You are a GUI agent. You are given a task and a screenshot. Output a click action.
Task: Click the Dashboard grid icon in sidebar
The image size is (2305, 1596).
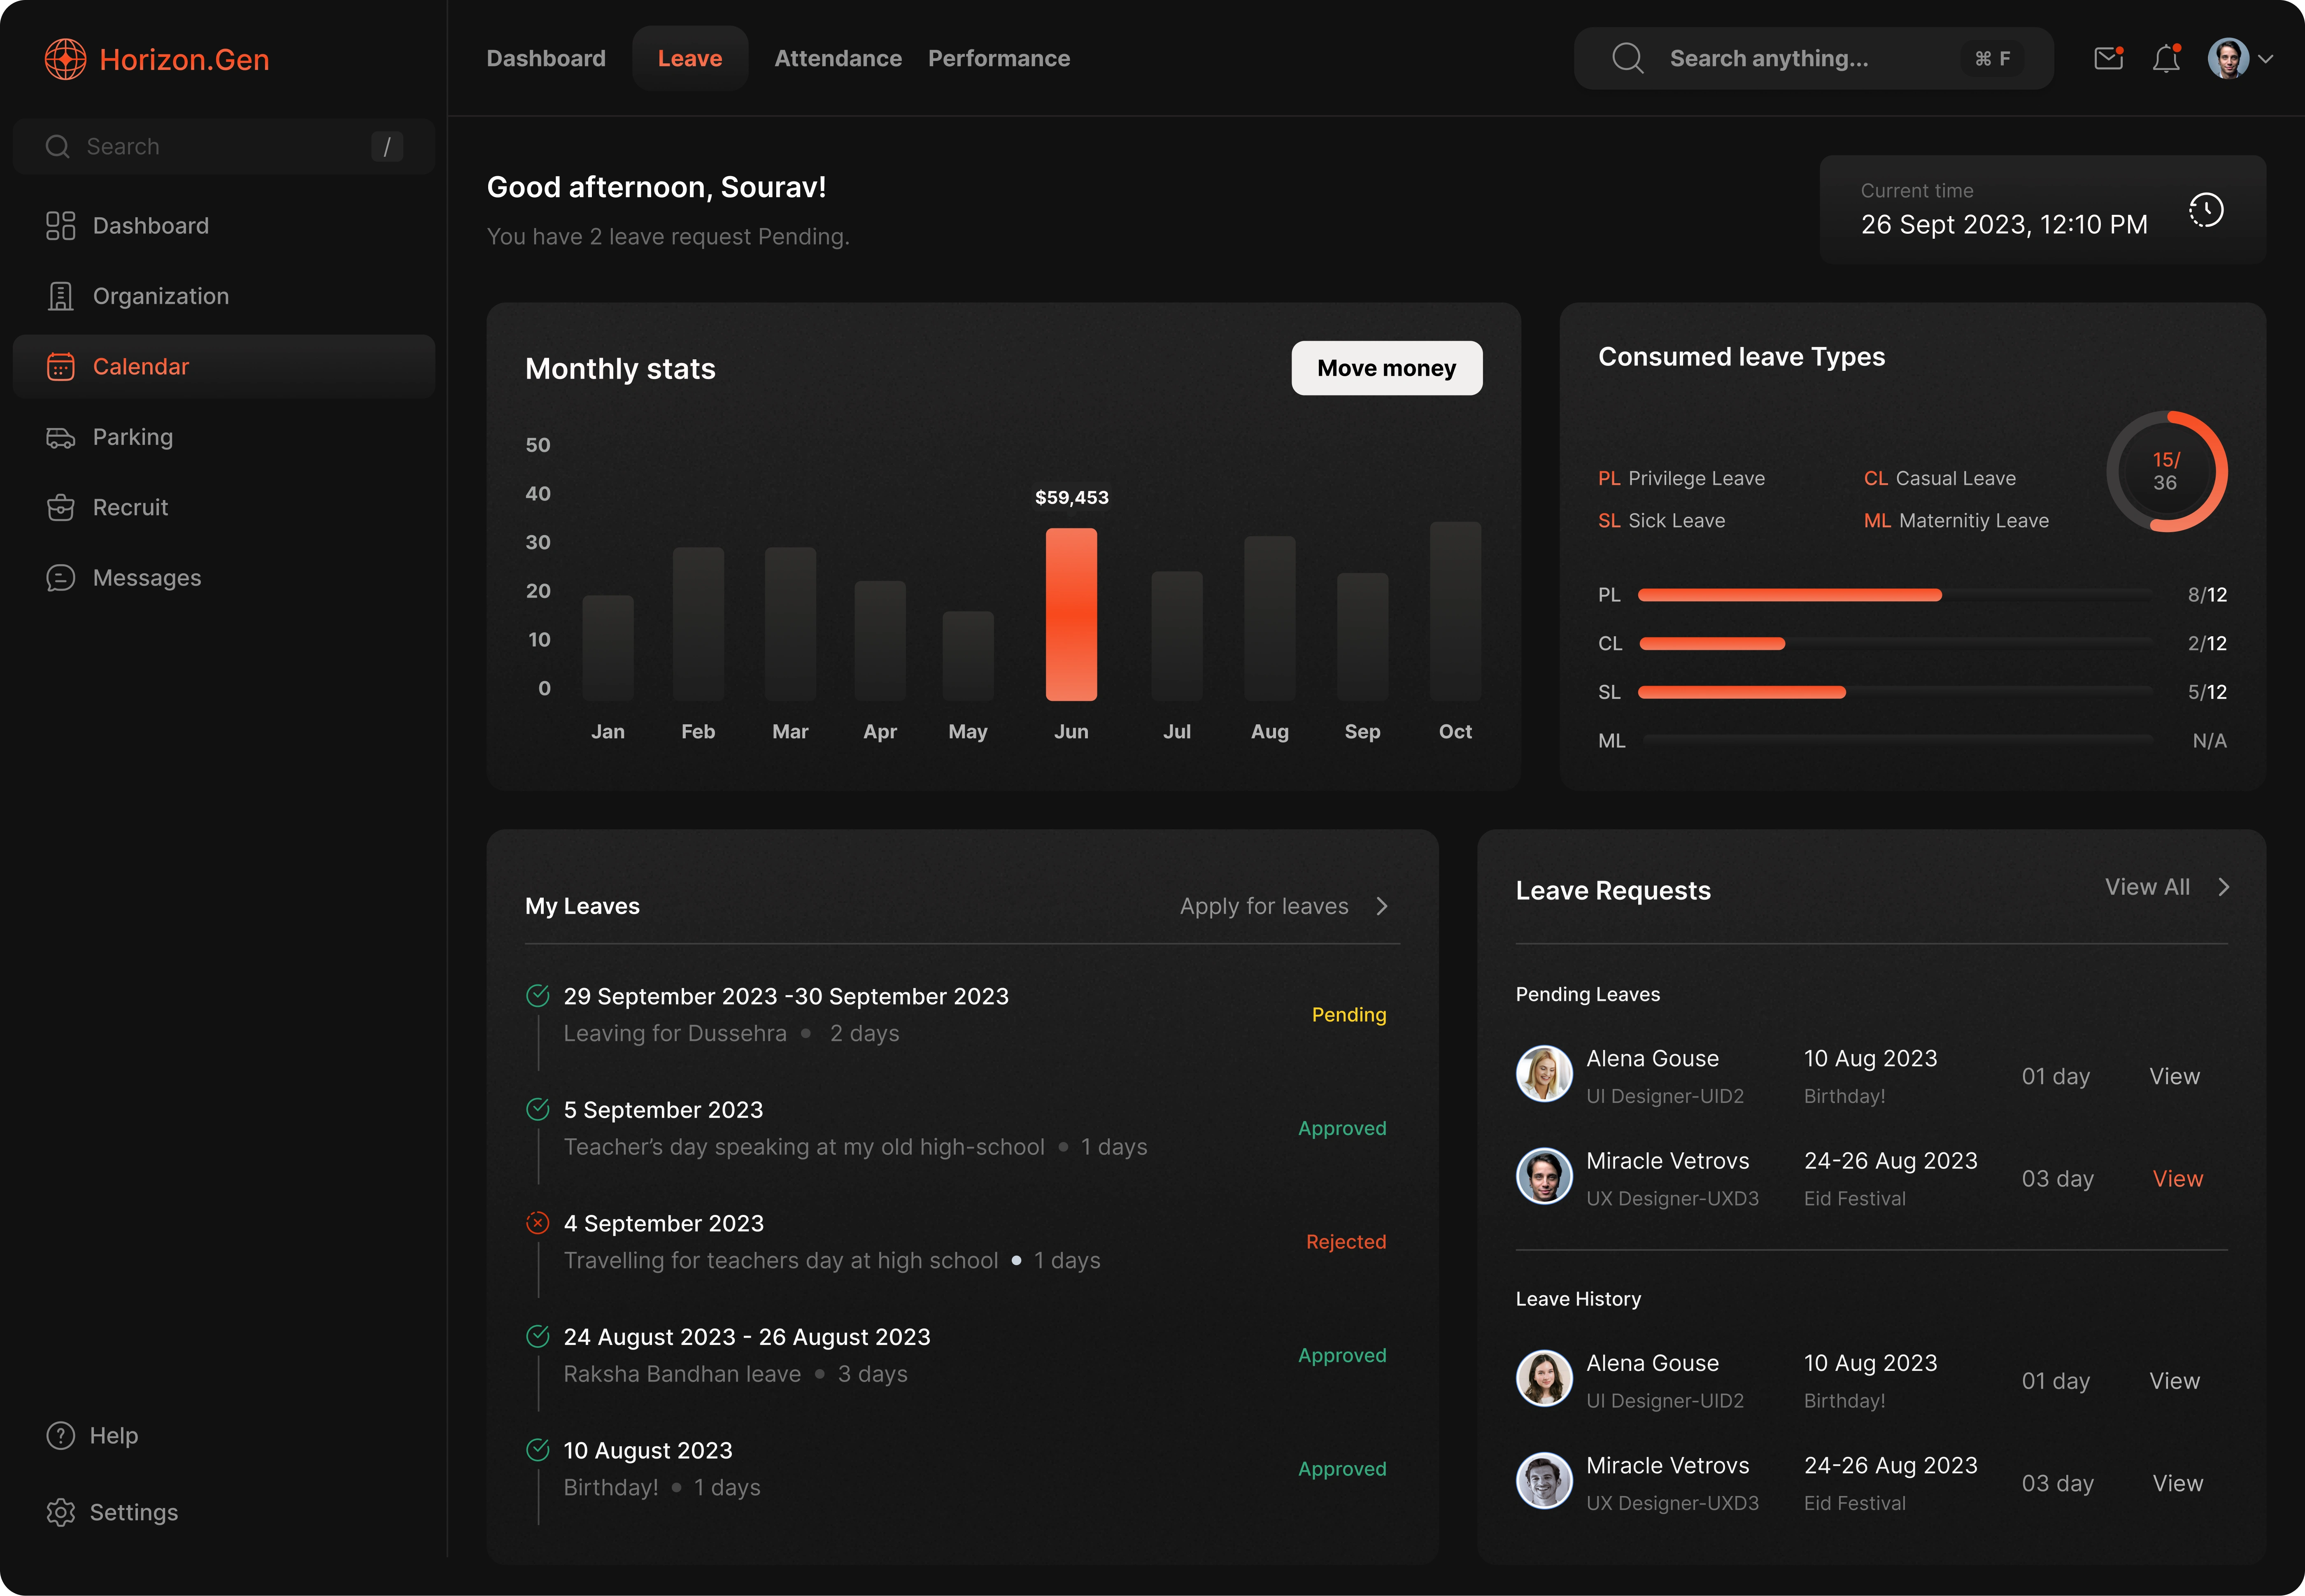coord(61,226)
